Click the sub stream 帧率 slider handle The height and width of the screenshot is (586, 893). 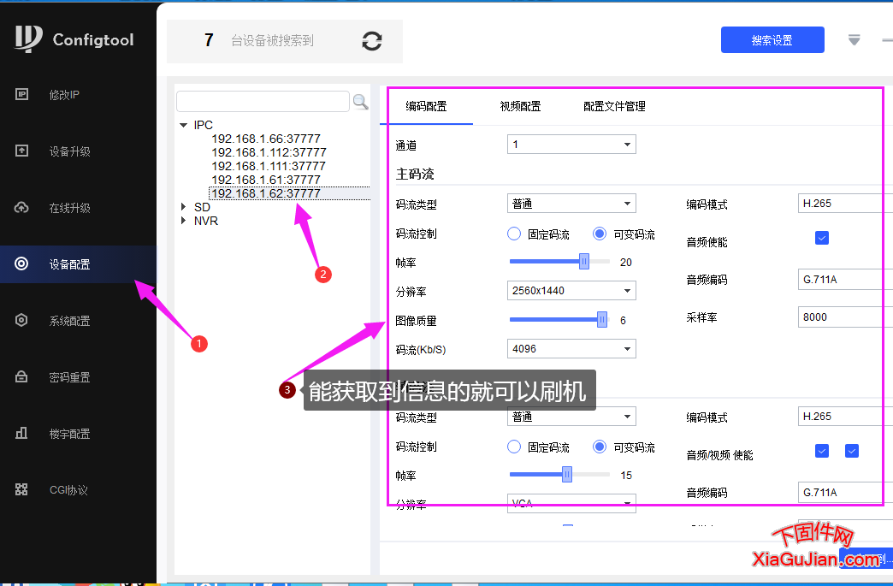point(566,475)
